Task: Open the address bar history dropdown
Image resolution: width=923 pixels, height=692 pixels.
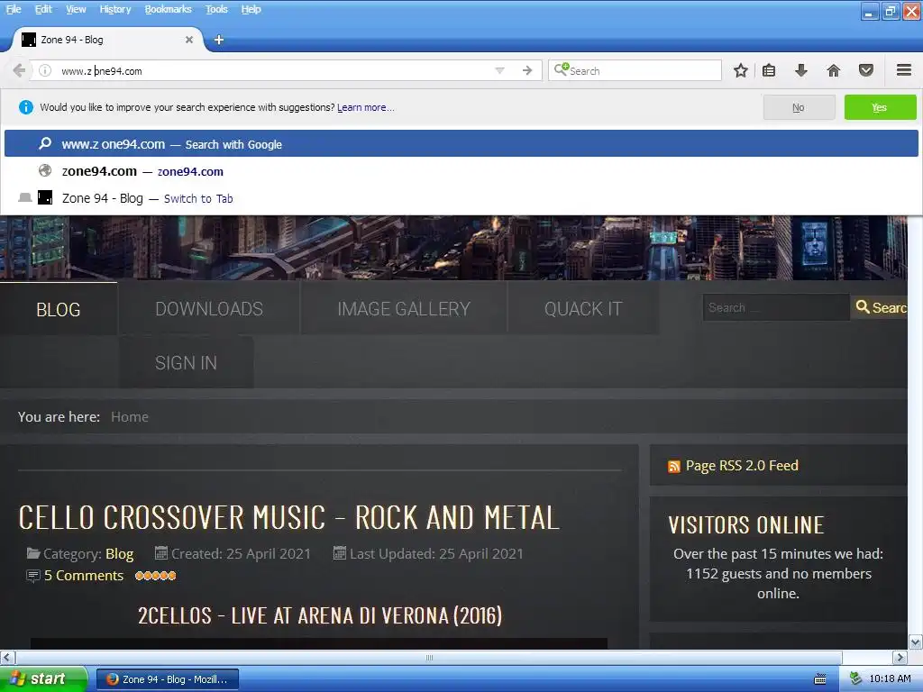Action: (499, 70)
